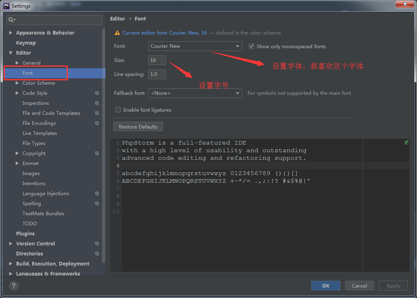Screen dimensions: 417x298
Task: Expand the Code Style node
Action: 17,93
